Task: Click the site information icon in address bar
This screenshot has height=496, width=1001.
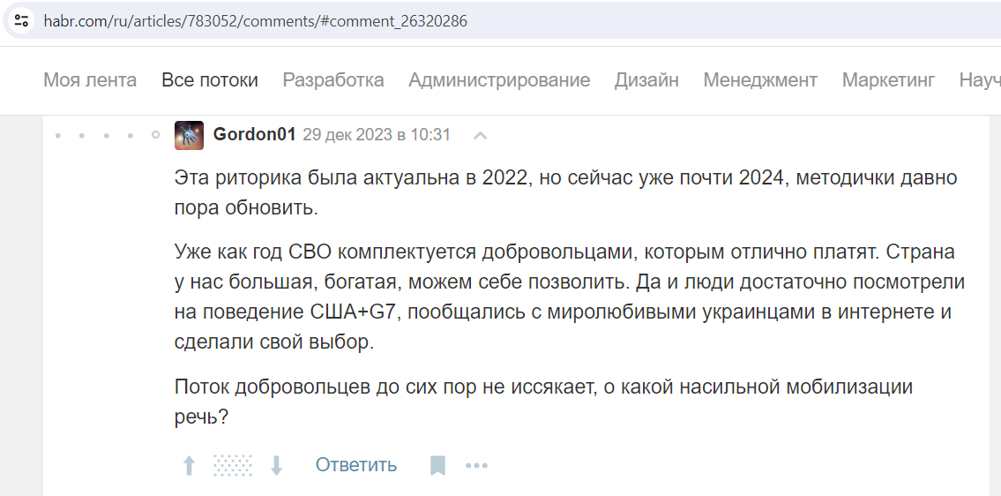Action: (x=21, y=21)
